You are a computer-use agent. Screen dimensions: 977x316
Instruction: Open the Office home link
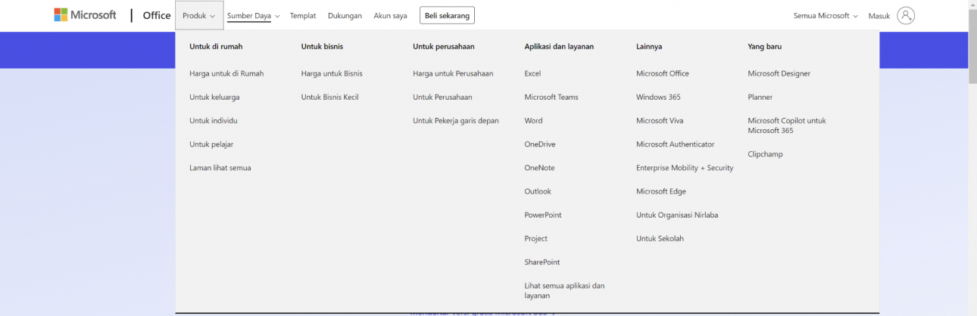157,15
